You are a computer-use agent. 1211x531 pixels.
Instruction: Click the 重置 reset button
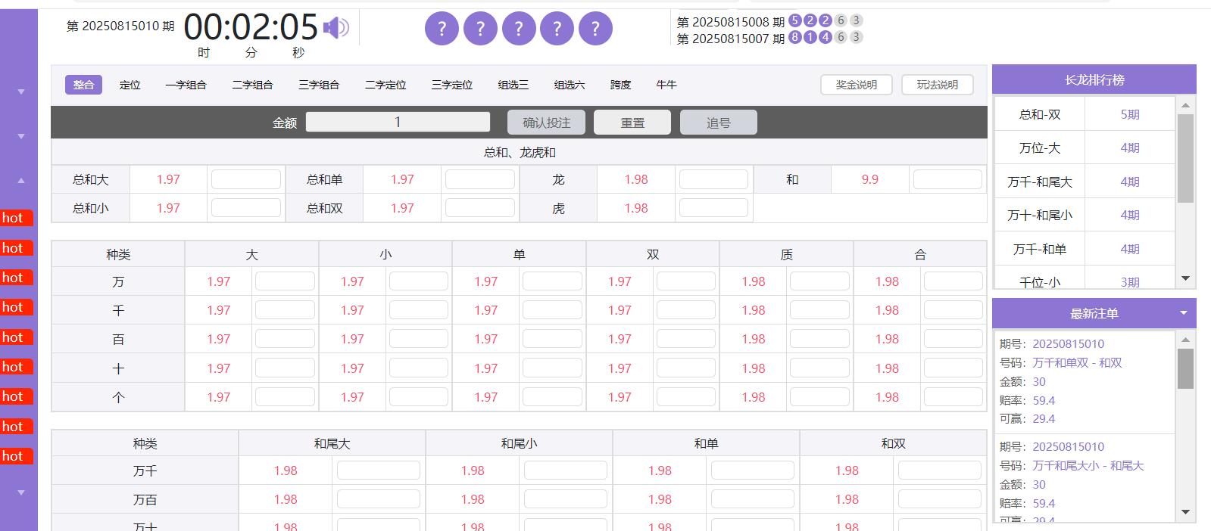[632, 123]
